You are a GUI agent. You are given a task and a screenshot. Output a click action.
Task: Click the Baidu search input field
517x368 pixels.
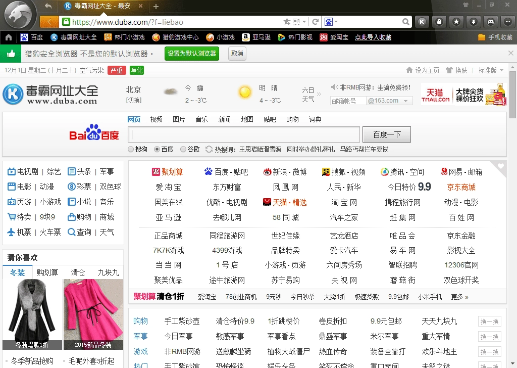[x=244, y=134]
